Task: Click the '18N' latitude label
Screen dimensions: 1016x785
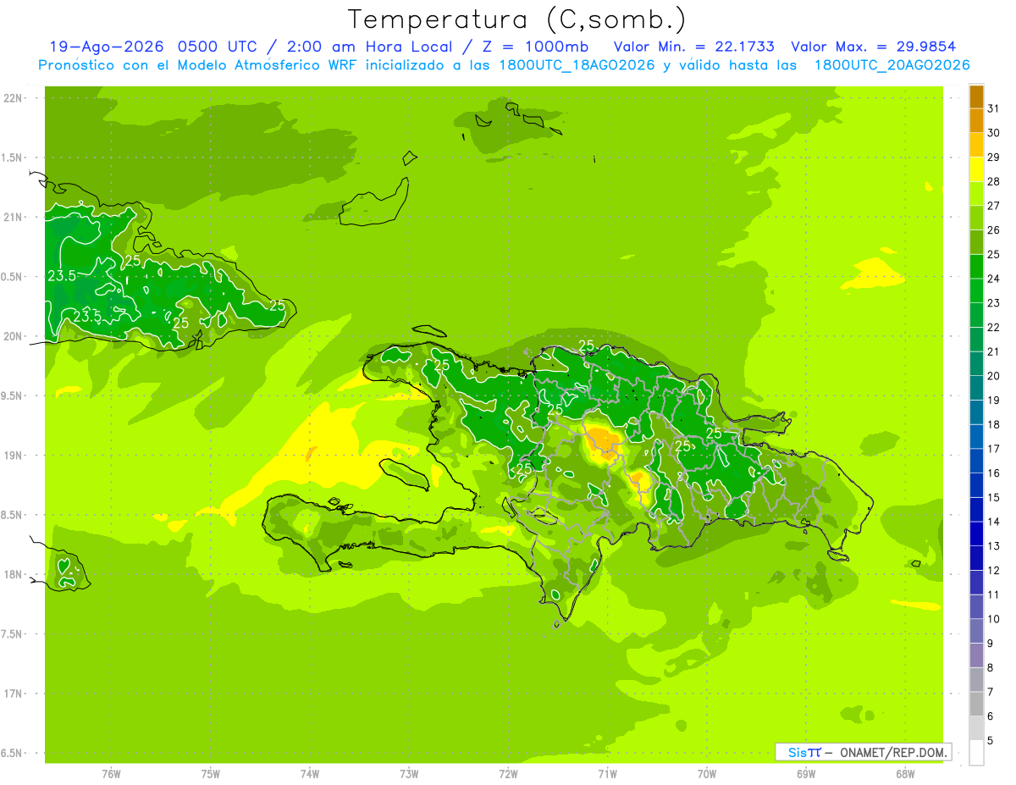Action: (x=13, y=574)
